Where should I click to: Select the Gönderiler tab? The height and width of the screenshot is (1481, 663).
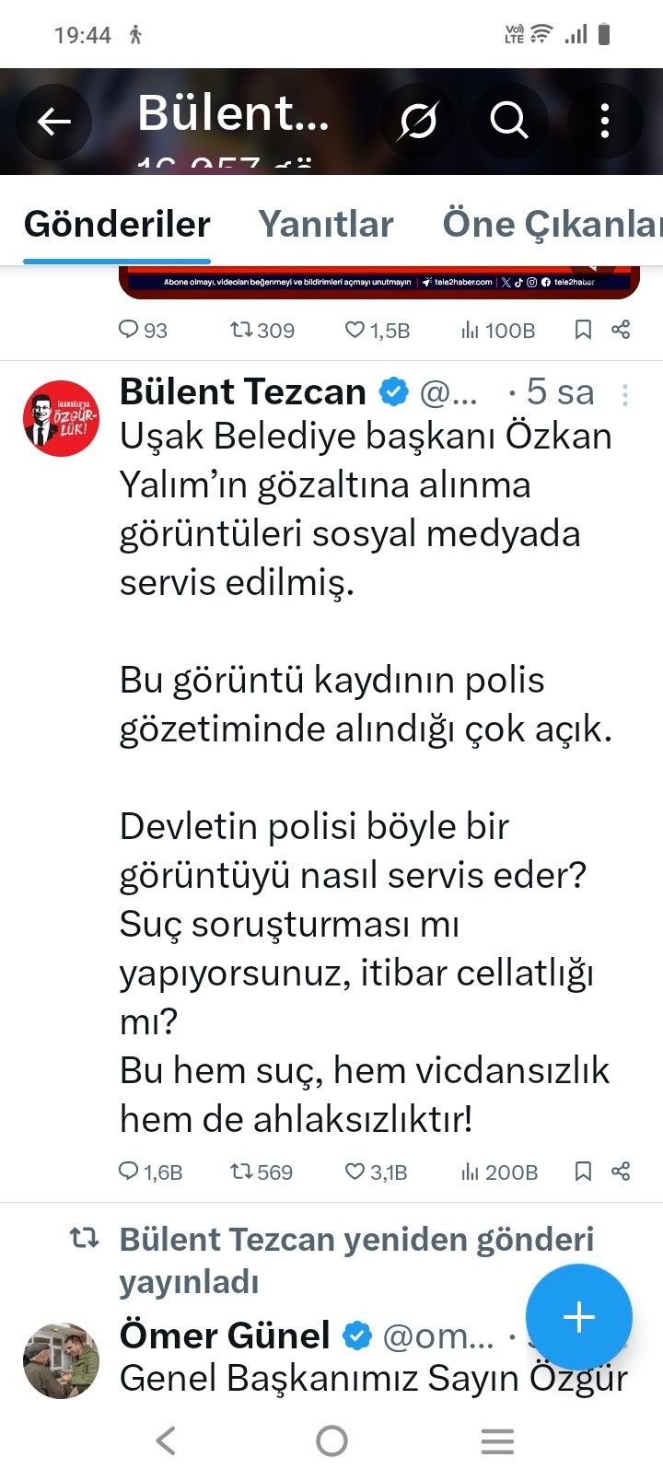coord(117,224)
